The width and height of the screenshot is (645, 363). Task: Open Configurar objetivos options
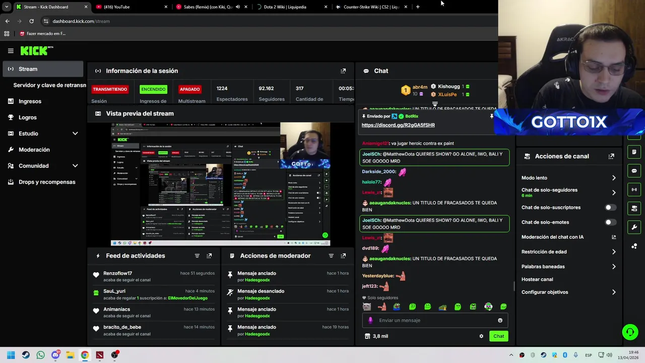click(x=568, y=292)
